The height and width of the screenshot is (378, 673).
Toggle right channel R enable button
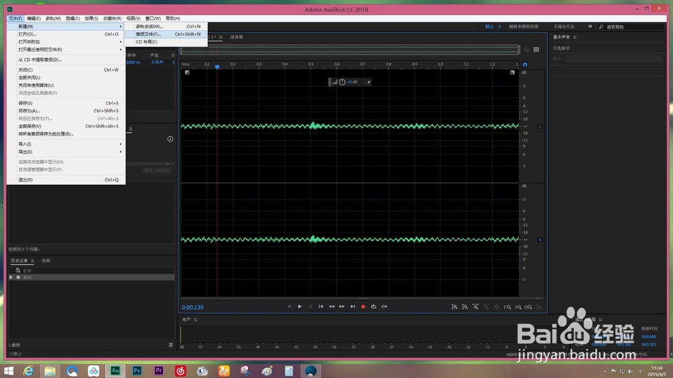coord(540,240)
